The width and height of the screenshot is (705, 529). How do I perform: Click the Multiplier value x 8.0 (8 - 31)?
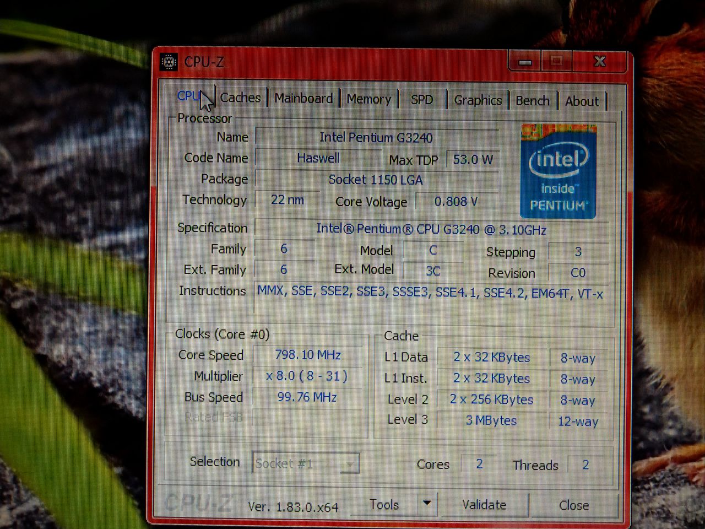click(x=307, y=376)
